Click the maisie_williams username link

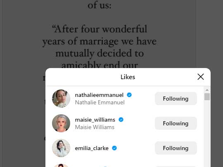[95, 120]
